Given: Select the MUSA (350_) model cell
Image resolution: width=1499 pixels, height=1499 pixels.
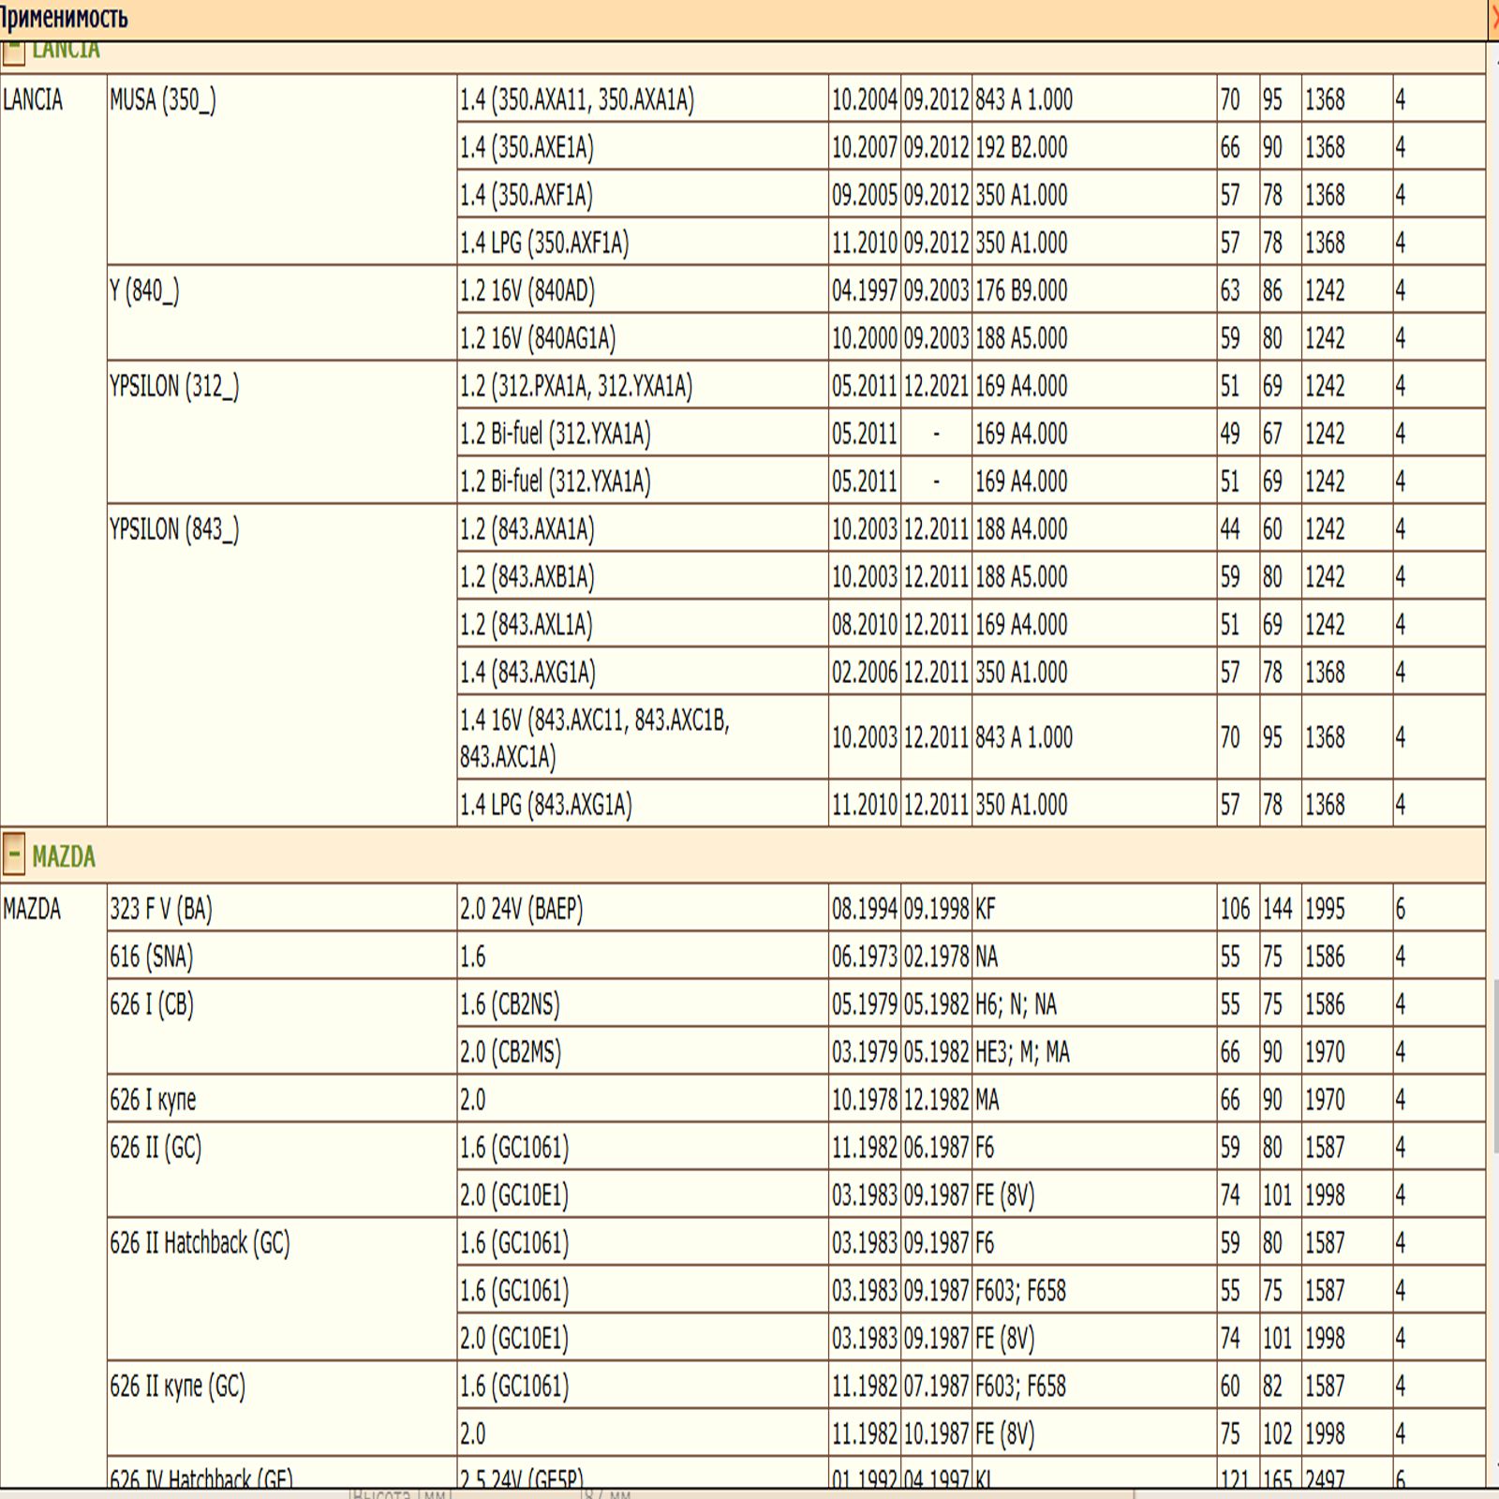Looking at the screenshot, I should (x=163, y=100).
